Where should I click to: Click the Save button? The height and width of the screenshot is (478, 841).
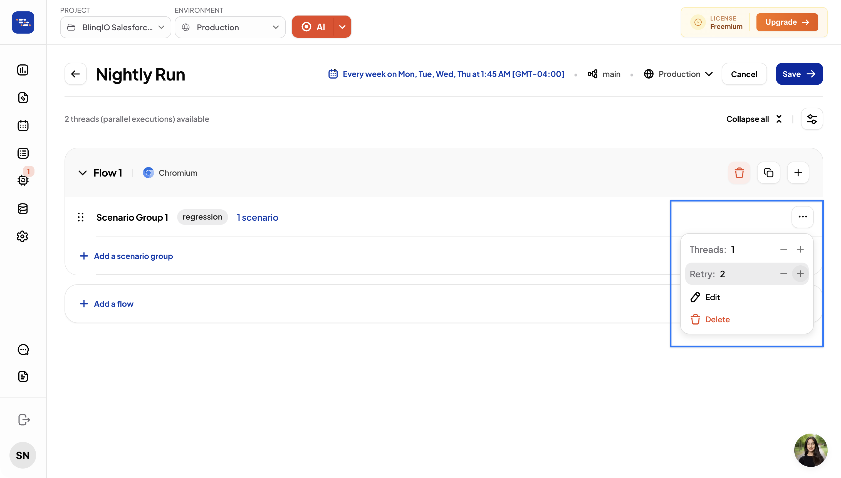[799, 74]
